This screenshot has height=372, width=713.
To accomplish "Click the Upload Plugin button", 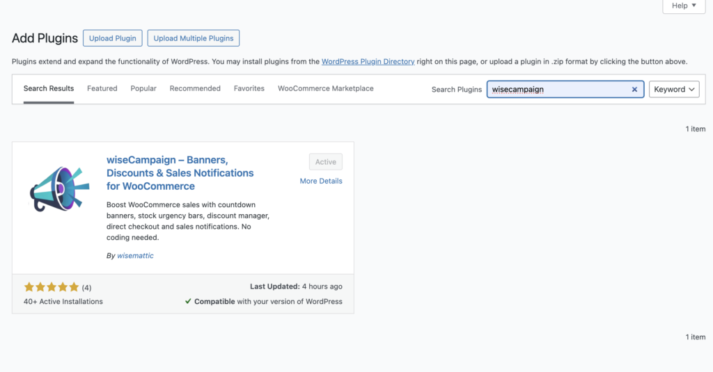I will 113,38.
